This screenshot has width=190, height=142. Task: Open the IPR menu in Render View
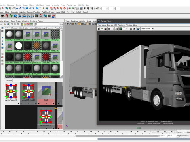[x=116, y=25]
